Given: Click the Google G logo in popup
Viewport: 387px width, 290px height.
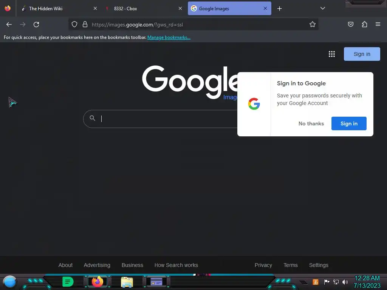Looking at the screenshot, I should (254, 104).
